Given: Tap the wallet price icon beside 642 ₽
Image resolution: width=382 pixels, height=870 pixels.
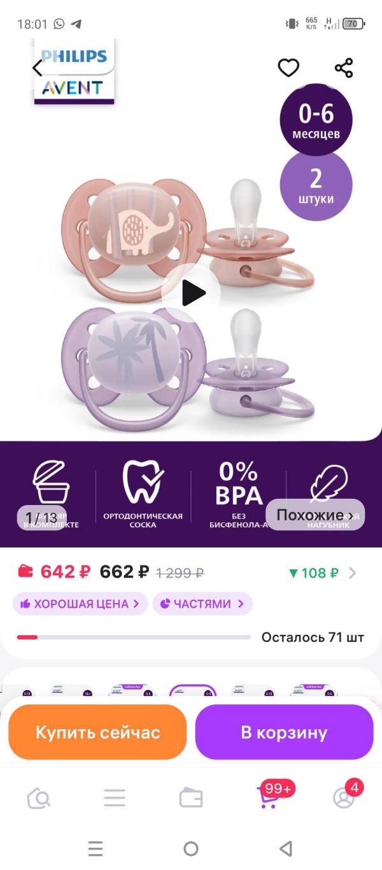Looking at the screenshot, I should pyautogui.click(x=25, y=571).
